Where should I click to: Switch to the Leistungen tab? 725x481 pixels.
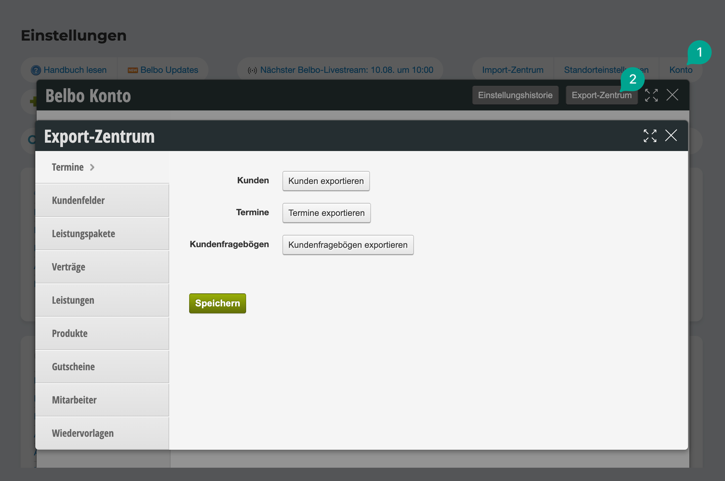[x=102, y=300]
